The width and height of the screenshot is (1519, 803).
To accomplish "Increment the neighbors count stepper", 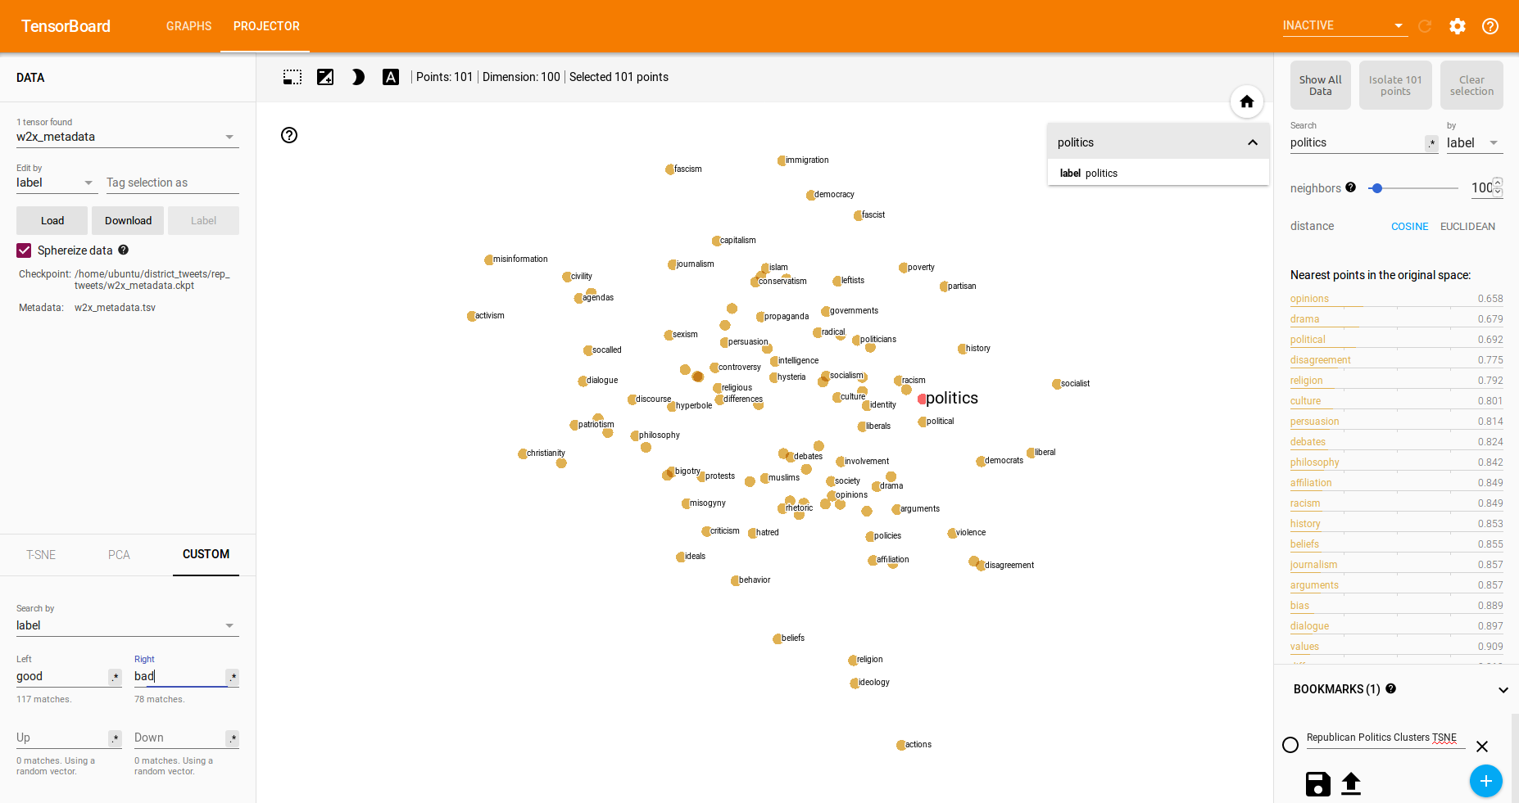I will pos(1498,183).
